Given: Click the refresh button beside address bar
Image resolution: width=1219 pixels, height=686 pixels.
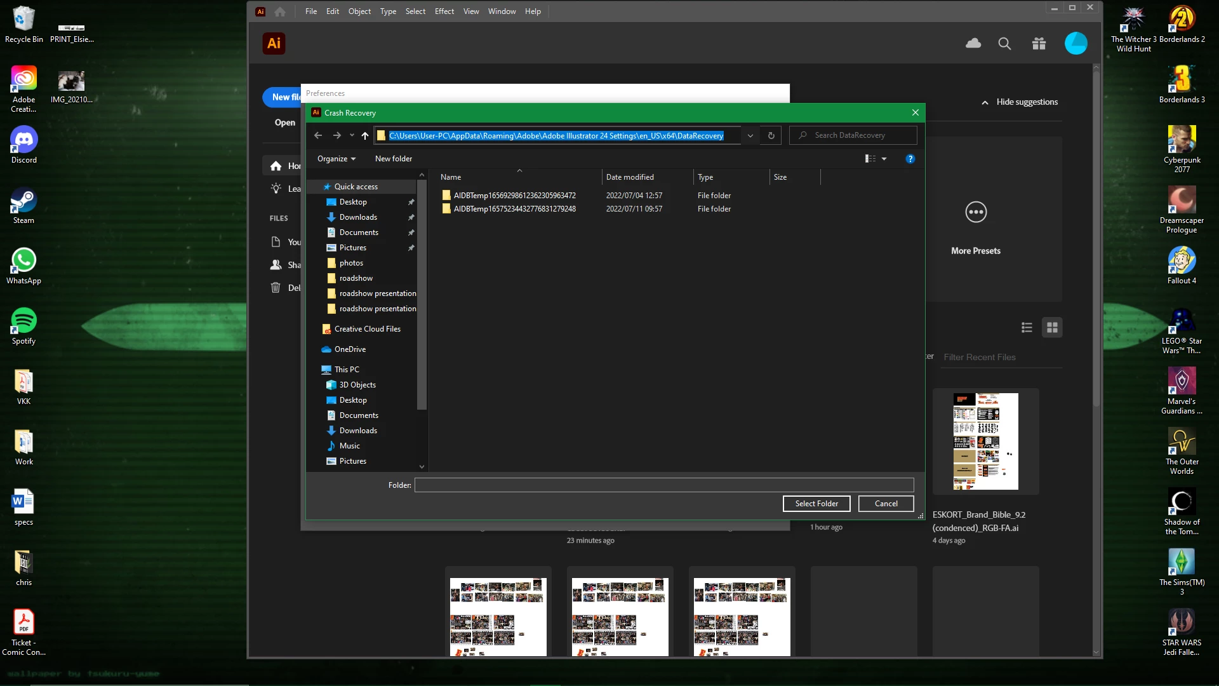Looking at the screenshot, I should click(771, 135).
